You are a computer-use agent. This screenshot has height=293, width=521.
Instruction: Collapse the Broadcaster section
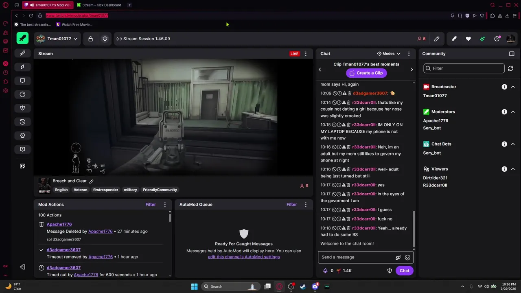tap(513, 87)
